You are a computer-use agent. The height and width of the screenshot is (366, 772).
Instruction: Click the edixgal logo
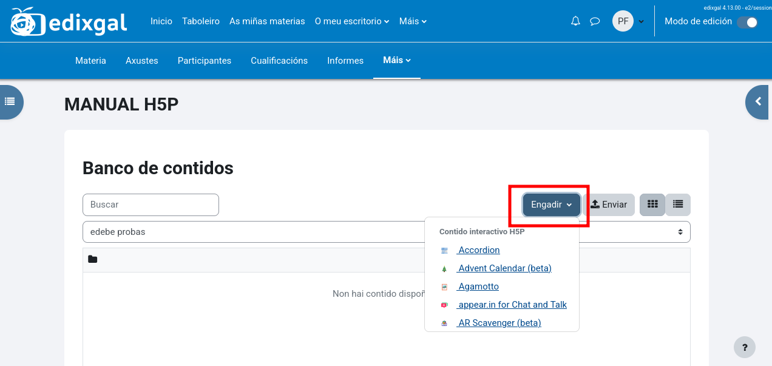pos(69,22)
